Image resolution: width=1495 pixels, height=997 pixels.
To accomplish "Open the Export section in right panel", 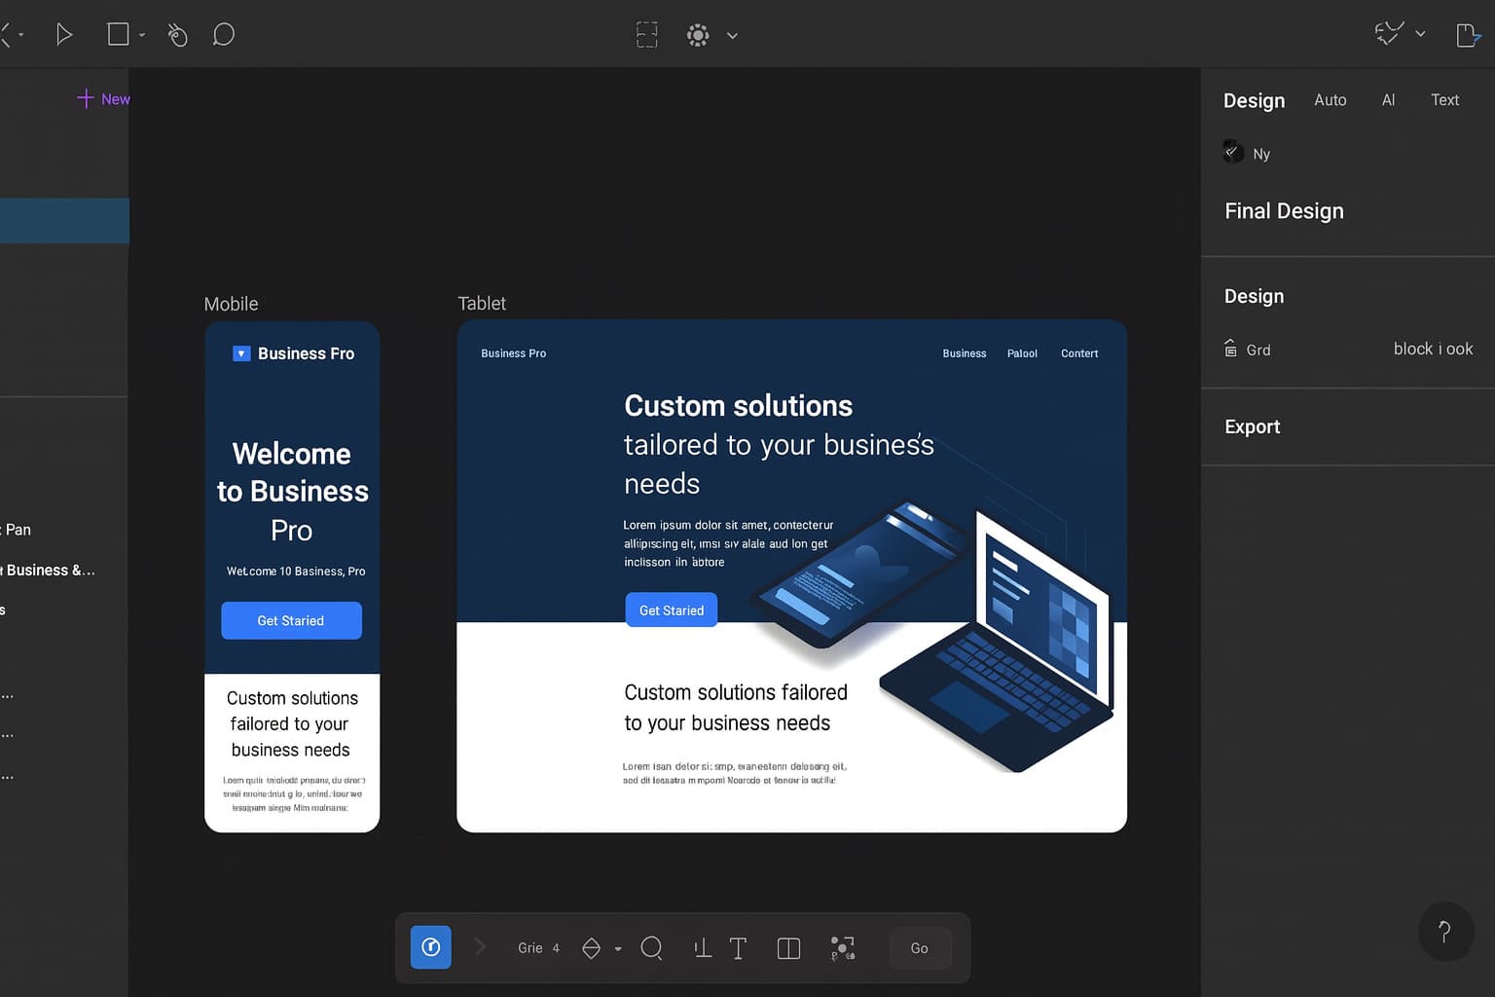I will (1252, 426).
